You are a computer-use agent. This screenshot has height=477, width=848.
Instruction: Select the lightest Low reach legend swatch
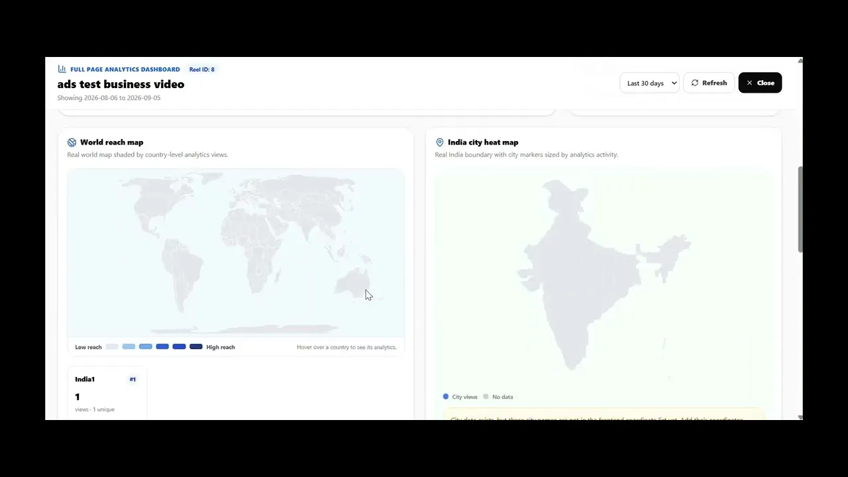pyautogui.click(x=112, y=346)
